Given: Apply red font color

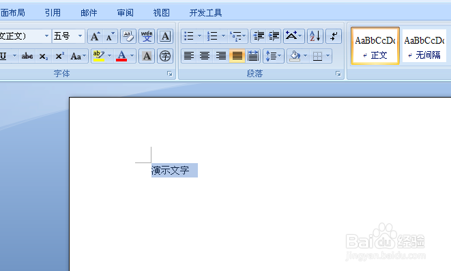Looking at the screenshot, I should [x=121, y=56].
